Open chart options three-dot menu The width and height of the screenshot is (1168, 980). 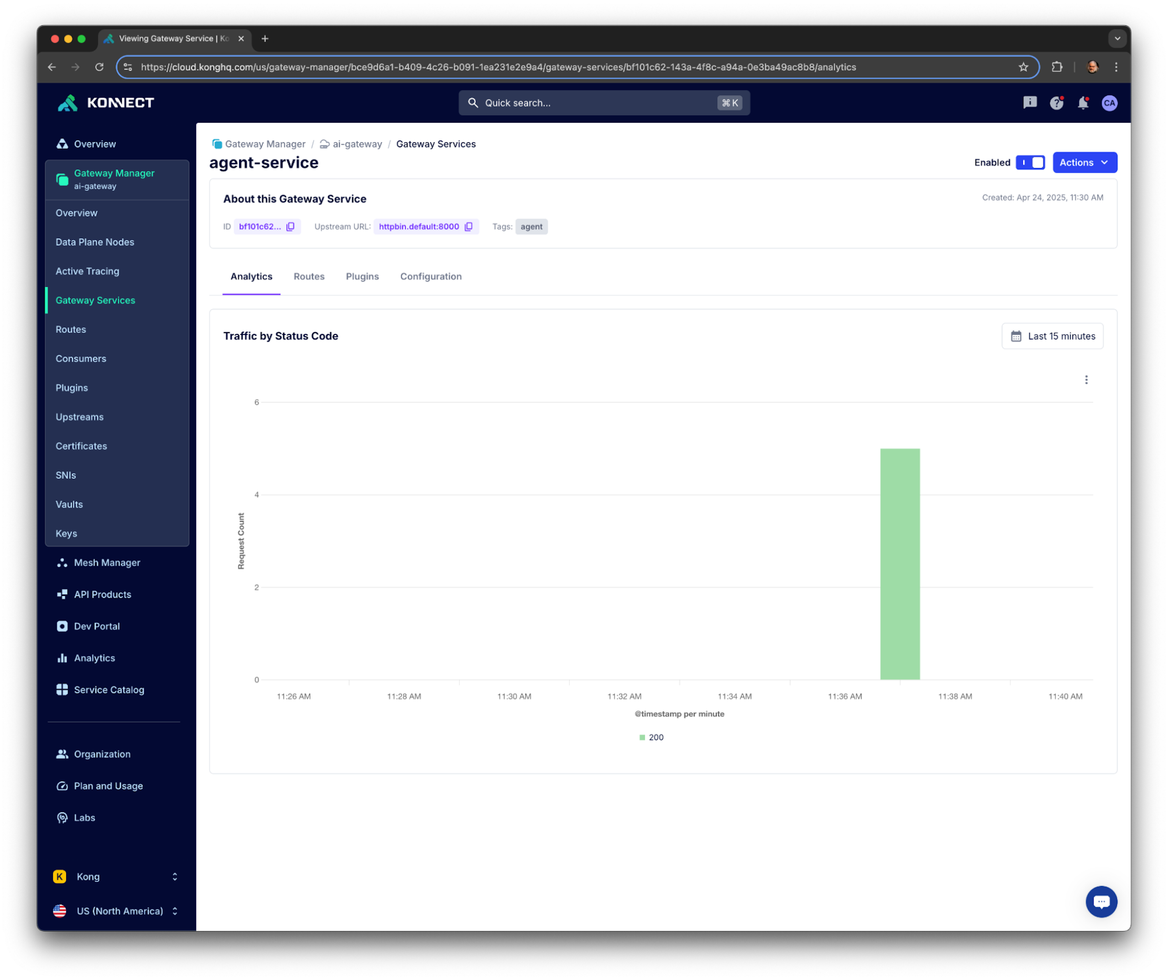tap(1086, 380)
